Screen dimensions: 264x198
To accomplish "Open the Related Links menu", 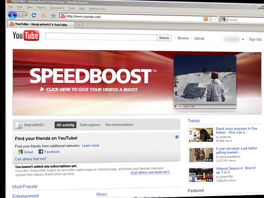I will click(x=97, y=9).
